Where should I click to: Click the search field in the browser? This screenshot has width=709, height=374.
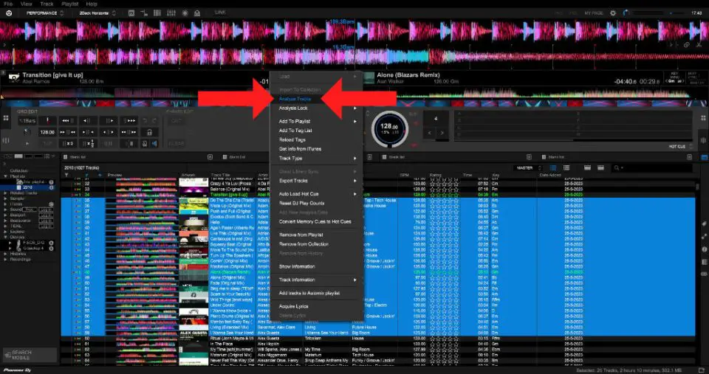[652, 168]
